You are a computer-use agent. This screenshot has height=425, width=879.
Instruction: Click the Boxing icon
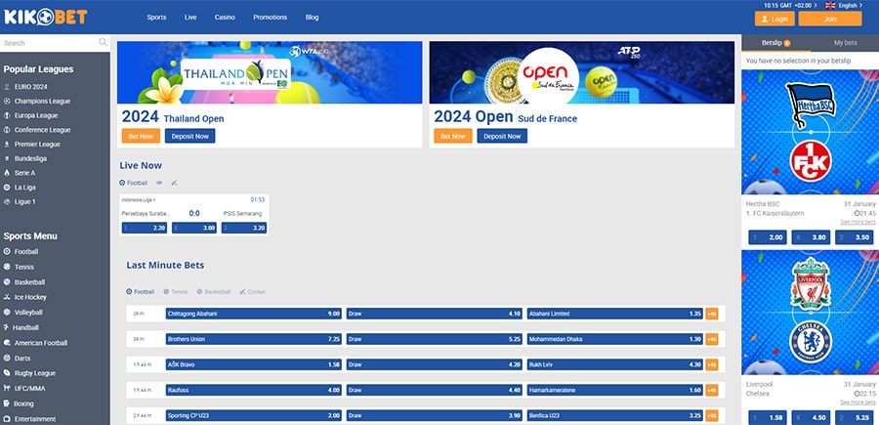coord(7,404)
